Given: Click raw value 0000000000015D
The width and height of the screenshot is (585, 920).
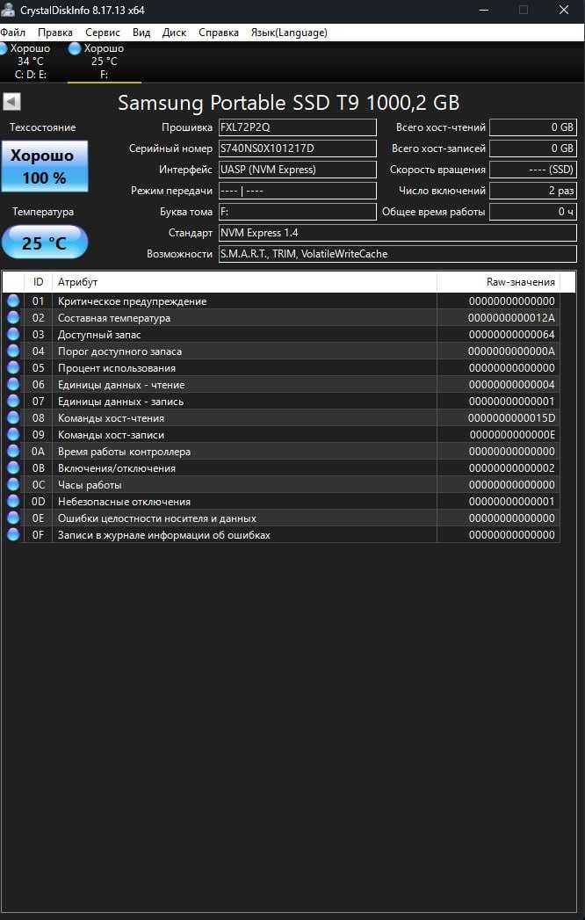Looking at the screenshot, I should click(x=511, y=418).
